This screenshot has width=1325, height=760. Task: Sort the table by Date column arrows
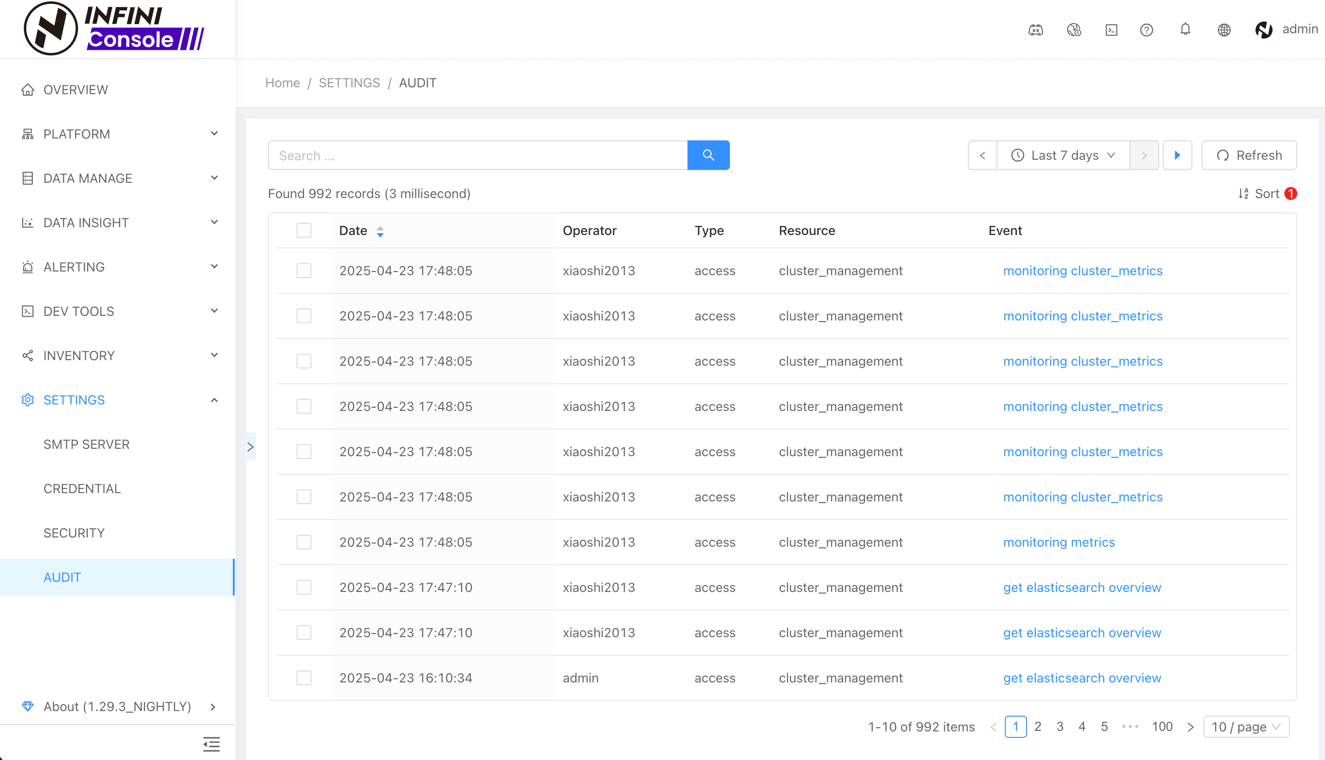(x=380, y=231)
